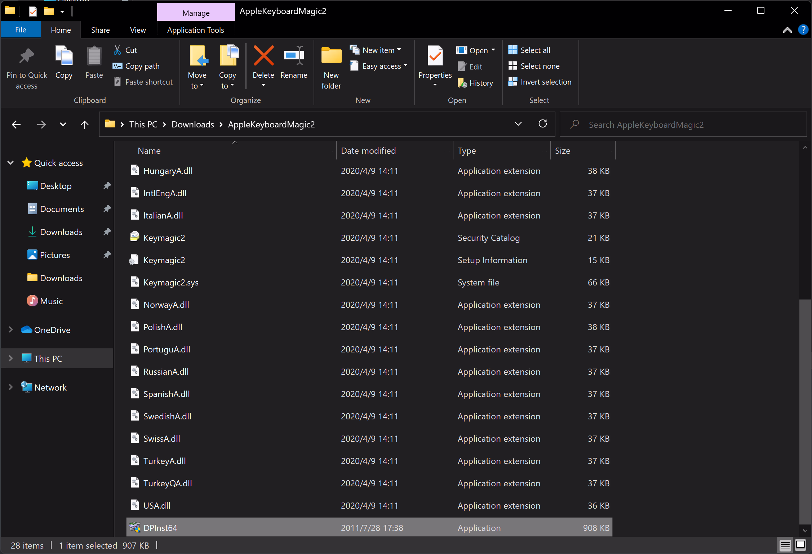This screenshot has height=554, width=812.
Task: Open Properties checkmark icon
Action: [435, 56]
